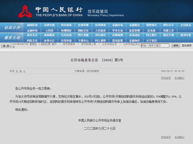This screenshot has height=144, width=193.
Task: Click 打印本页 link above the article
Action: pos(166,78)
